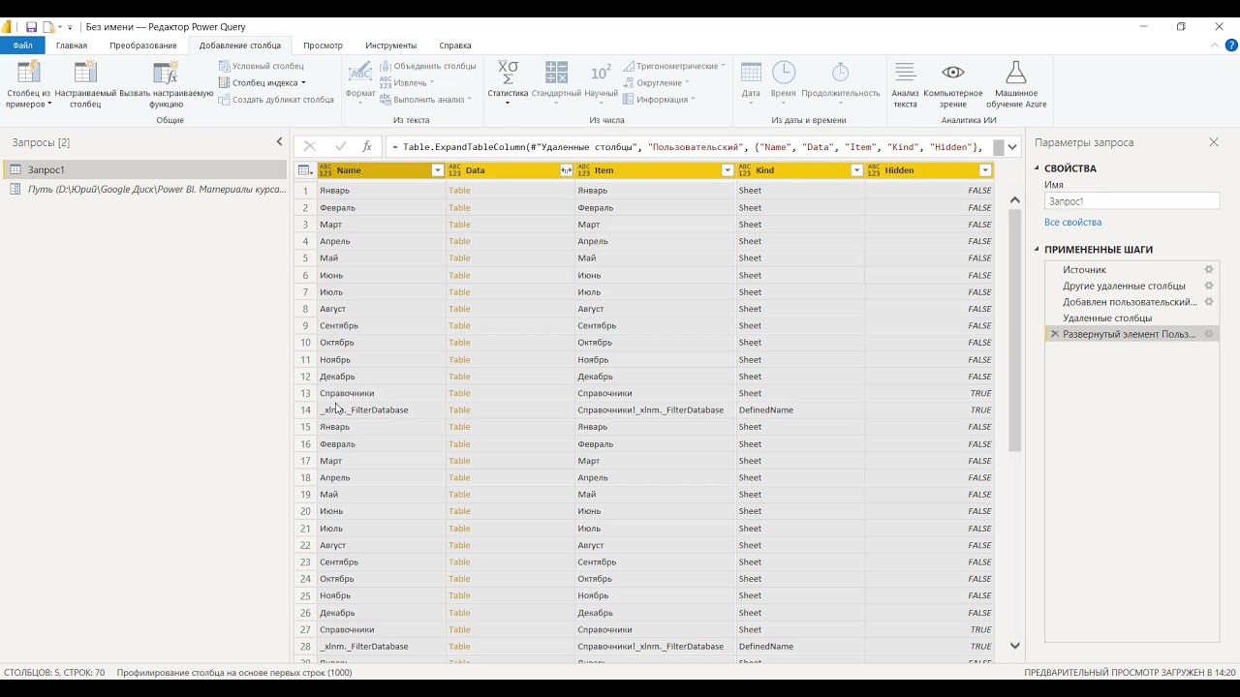Open gear settings for step Источник

coord(1209,270)
